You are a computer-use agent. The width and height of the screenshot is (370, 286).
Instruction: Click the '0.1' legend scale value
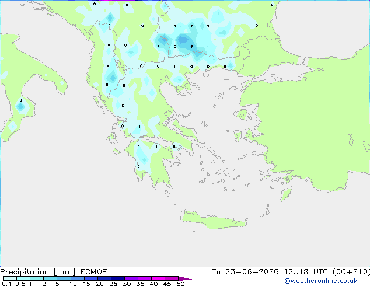point(6,284)
